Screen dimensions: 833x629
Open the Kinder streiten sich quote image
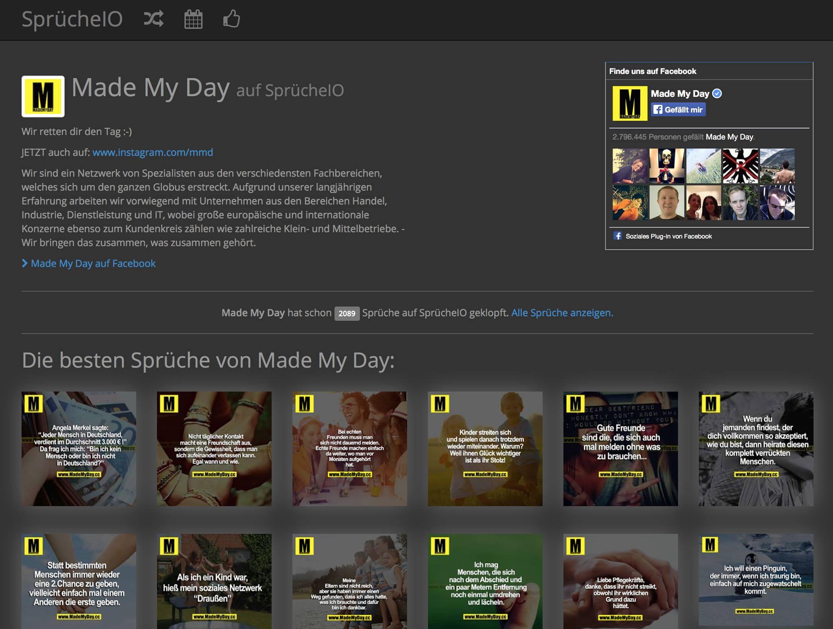[485, 449]
